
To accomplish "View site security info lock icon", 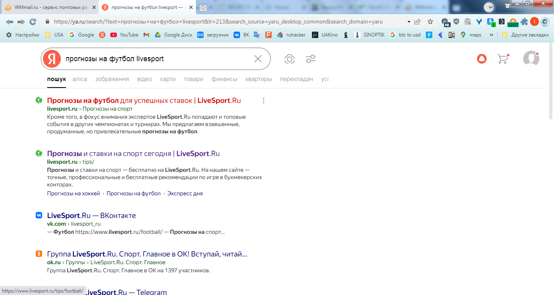I will click(x=47, y=22).
